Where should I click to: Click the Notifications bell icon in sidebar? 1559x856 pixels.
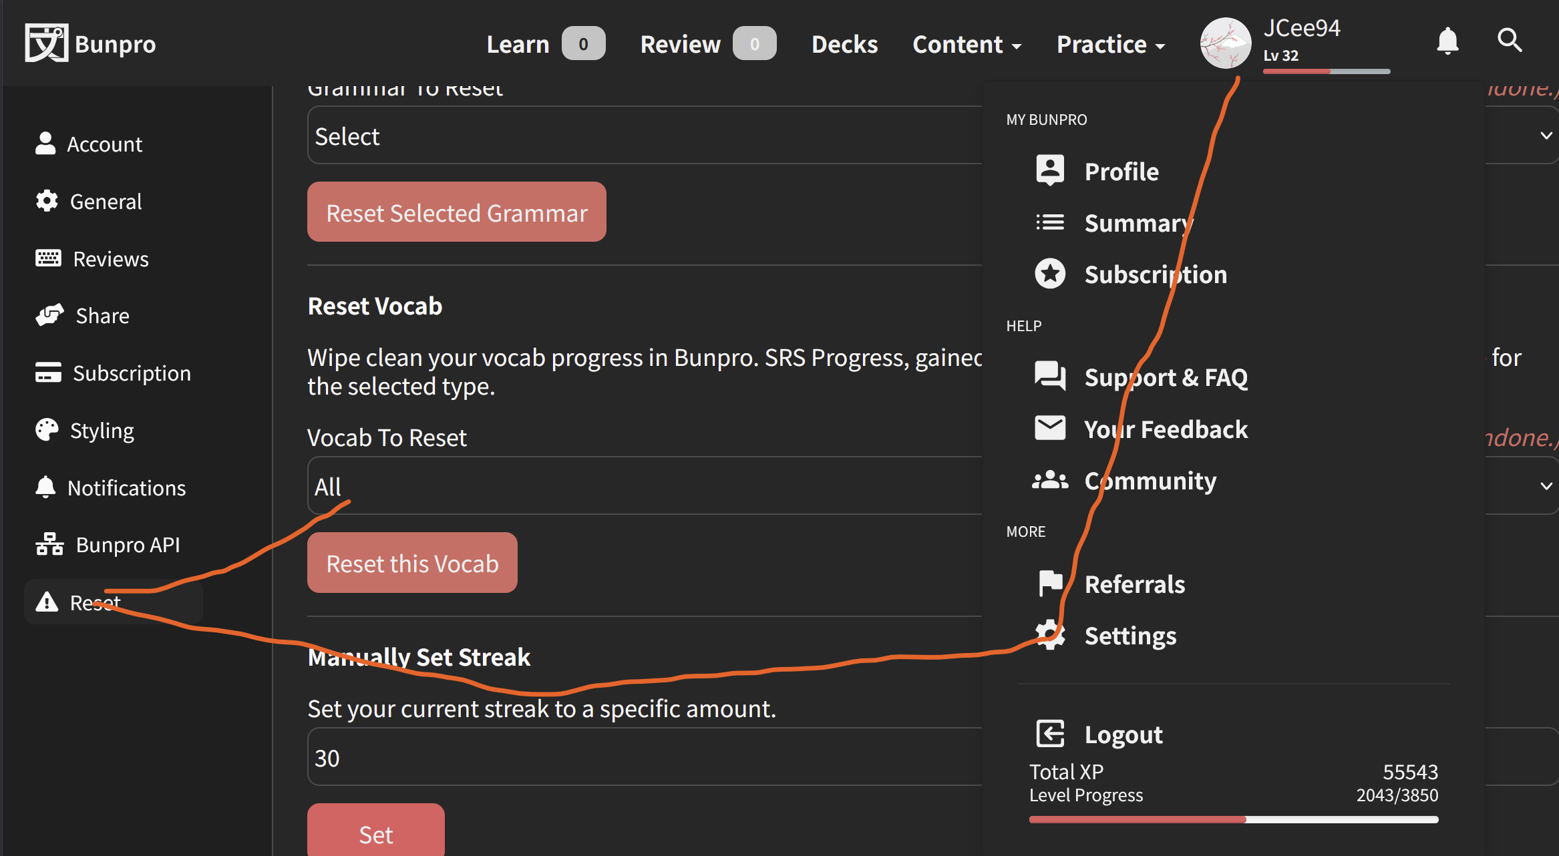coord(45,487)
